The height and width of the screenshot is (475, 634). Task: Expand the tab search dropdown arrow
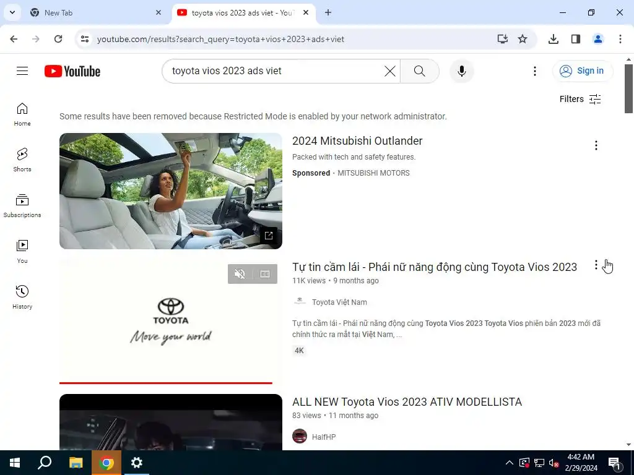pos(12,12)
